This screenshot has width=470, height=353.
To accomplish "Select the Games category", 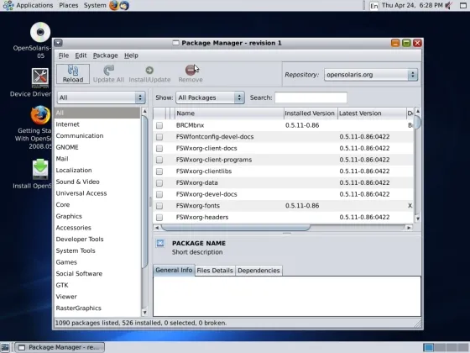I will point(97,262).
